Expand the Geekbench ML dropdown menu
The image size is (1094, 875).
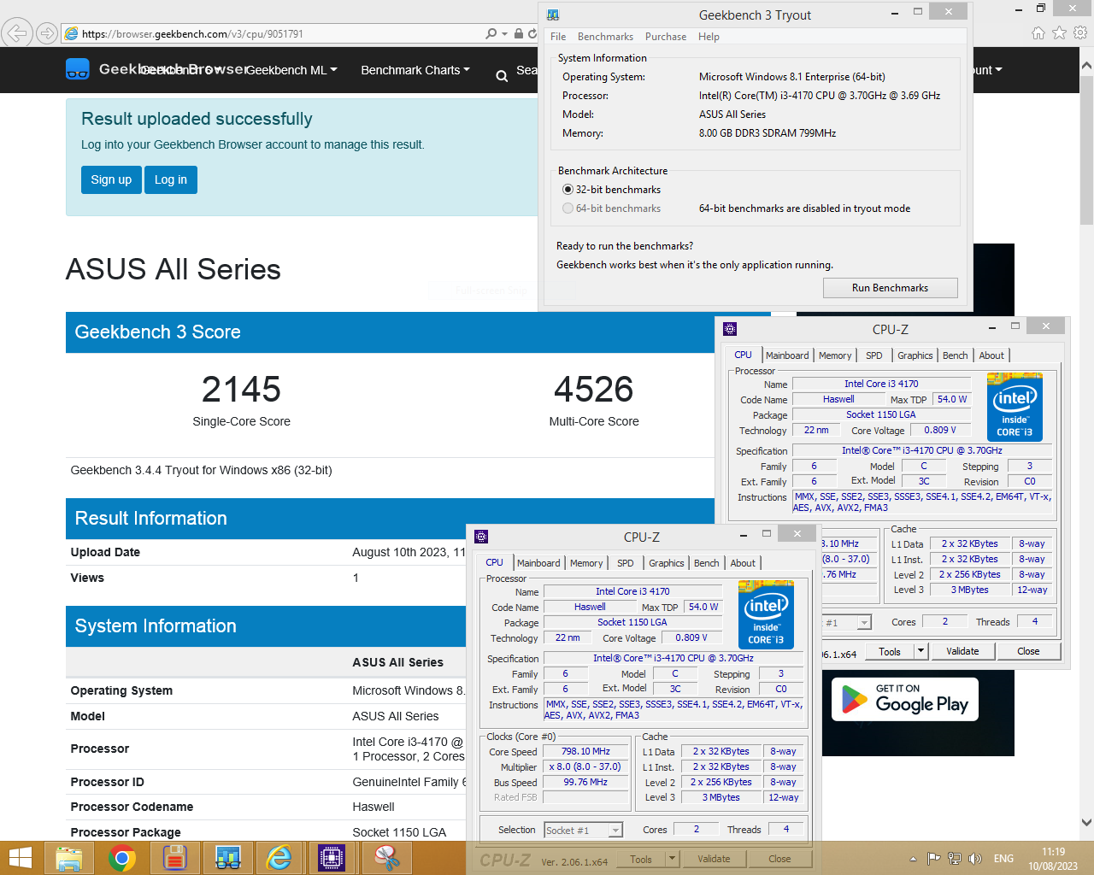(291, 70)
